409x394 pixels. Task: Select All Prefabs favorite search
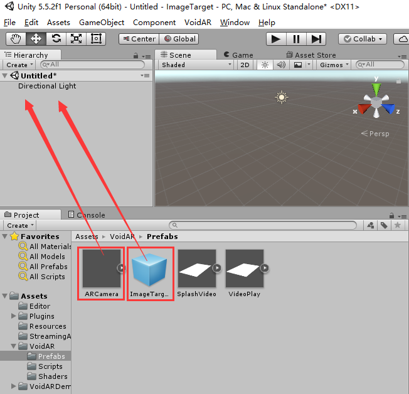pyautogui.click(x=43, y=267)
